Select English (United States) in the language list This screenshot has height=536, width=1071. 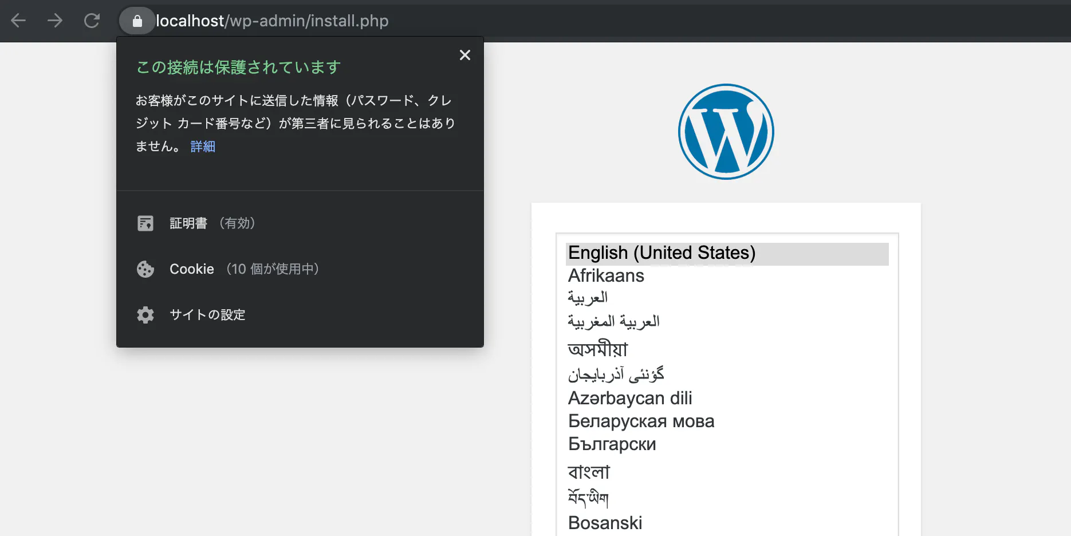(x=661, y=253)
